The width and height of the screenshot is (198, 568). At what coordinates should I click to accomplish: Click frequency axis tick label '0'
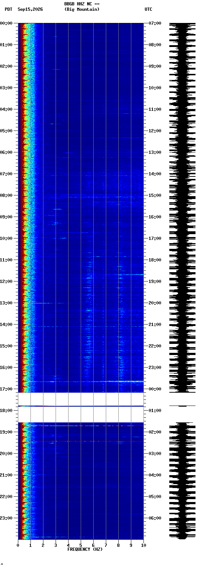pyautogui.click(x=18, y=545)
